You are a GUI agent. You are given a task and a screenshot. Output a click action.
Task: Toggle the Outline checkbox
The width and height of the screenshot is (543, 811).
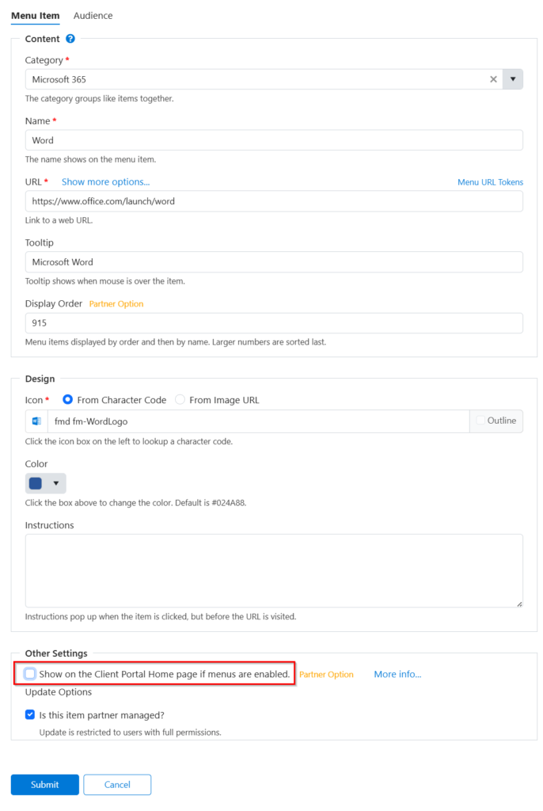click(480, 421)
